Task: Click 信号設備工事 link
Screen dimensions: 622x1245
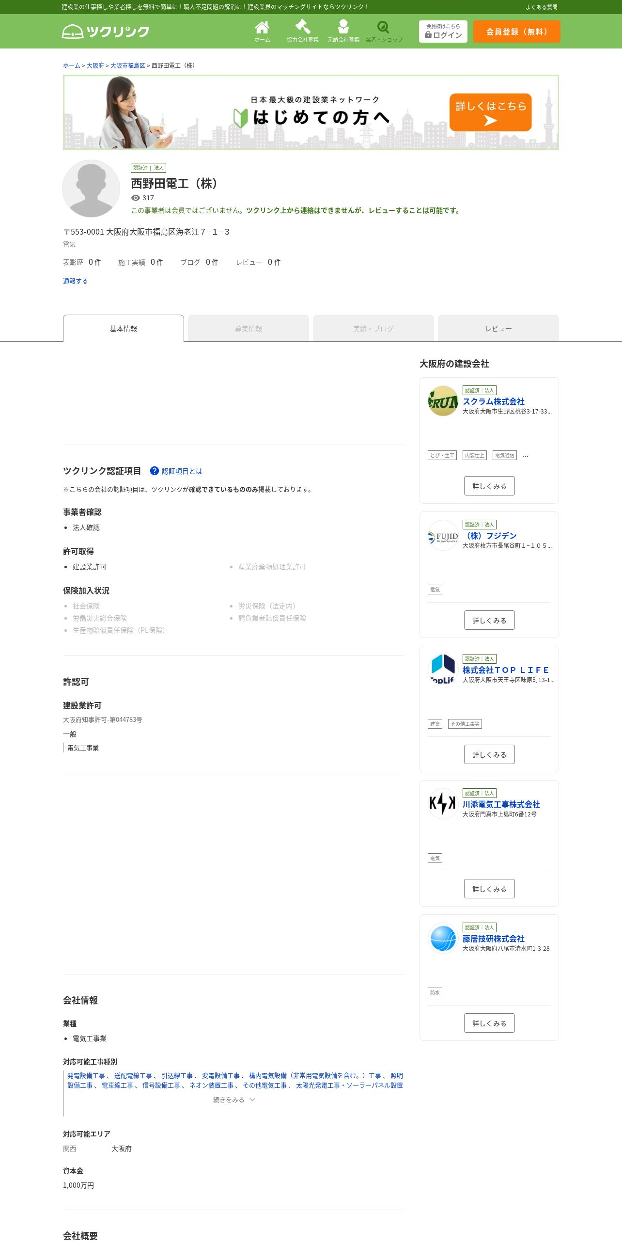Action: tap(161, 1085)
